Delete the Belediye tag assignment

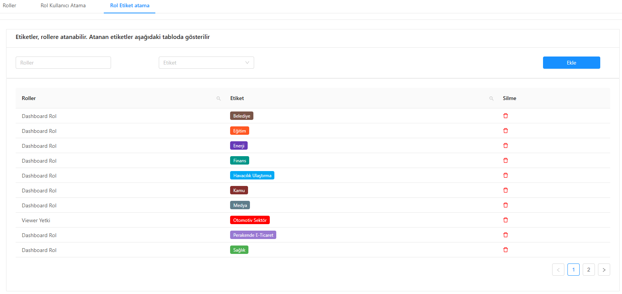coord(505,116)
